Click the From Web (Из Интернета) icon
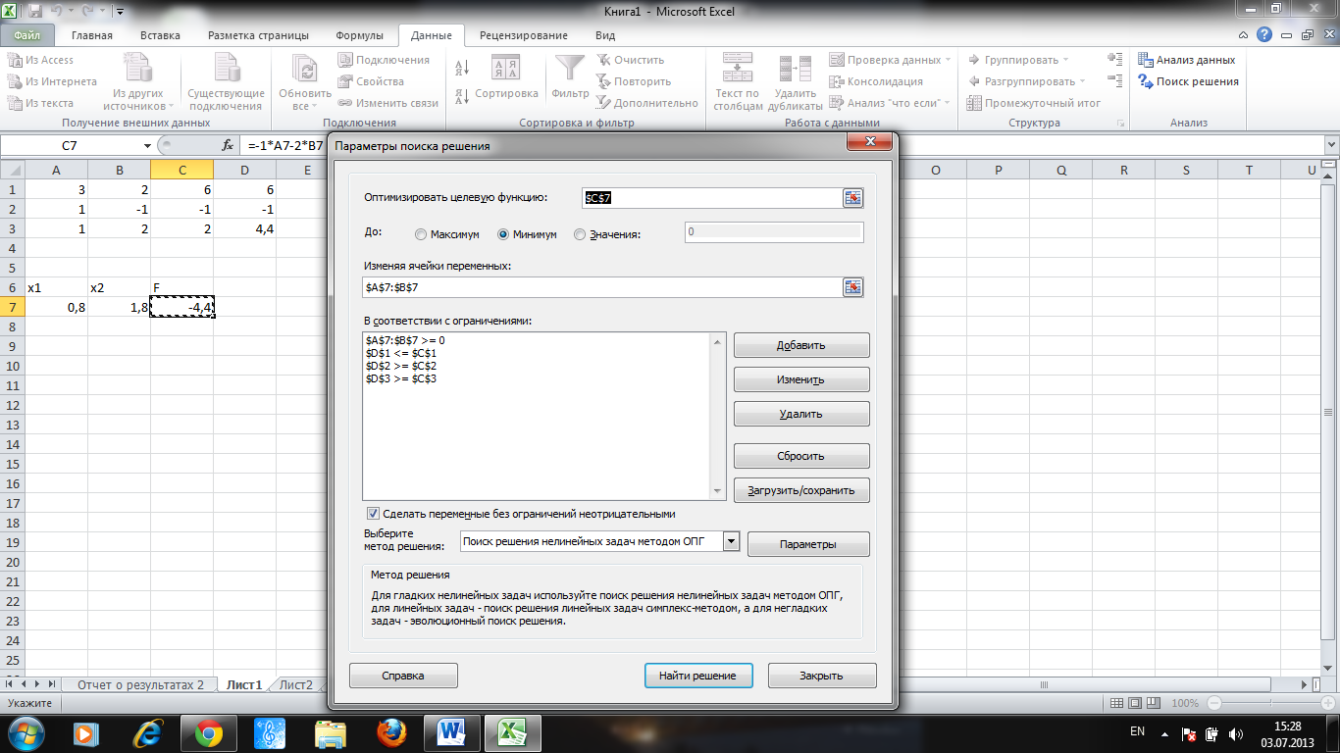This screenshot has height=753, width=1340. [x=15, y=81]
